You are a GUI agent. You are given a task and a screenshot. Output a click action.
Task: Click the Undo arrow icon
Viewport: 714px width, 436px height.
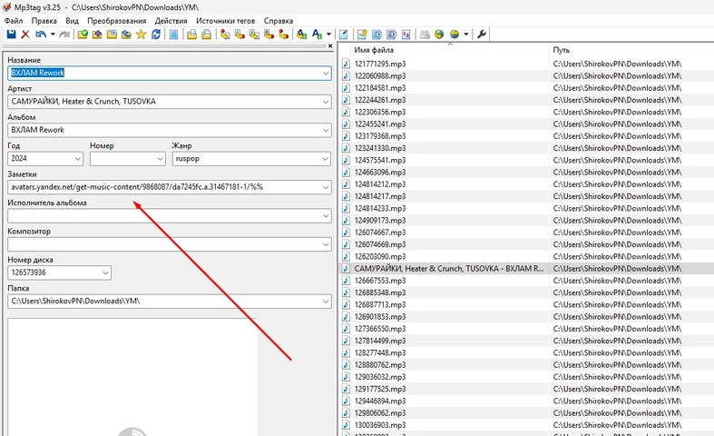click(40, 35)
